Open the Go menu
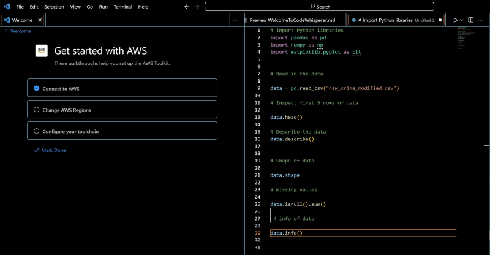 point(89,7)
